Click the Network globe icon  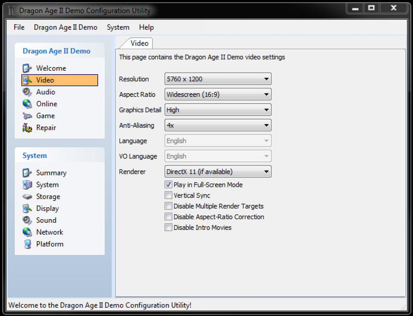(x=27, y=232)
